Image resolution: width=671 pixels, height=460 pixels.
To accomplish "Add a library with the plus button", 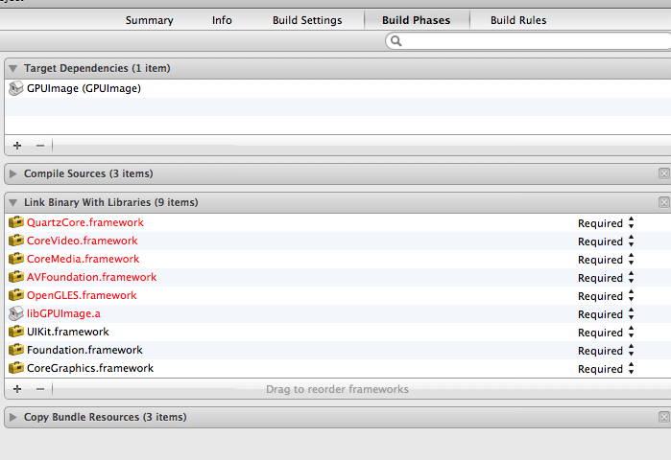I will (x=17, y=389).
